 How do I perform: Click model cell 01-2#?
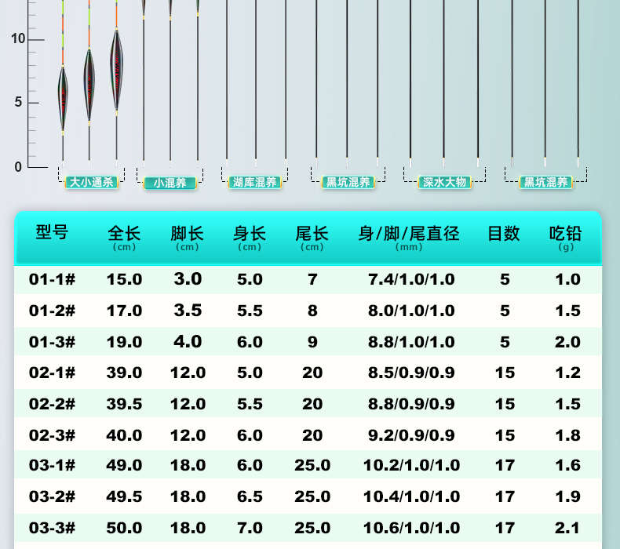(52, 311)
